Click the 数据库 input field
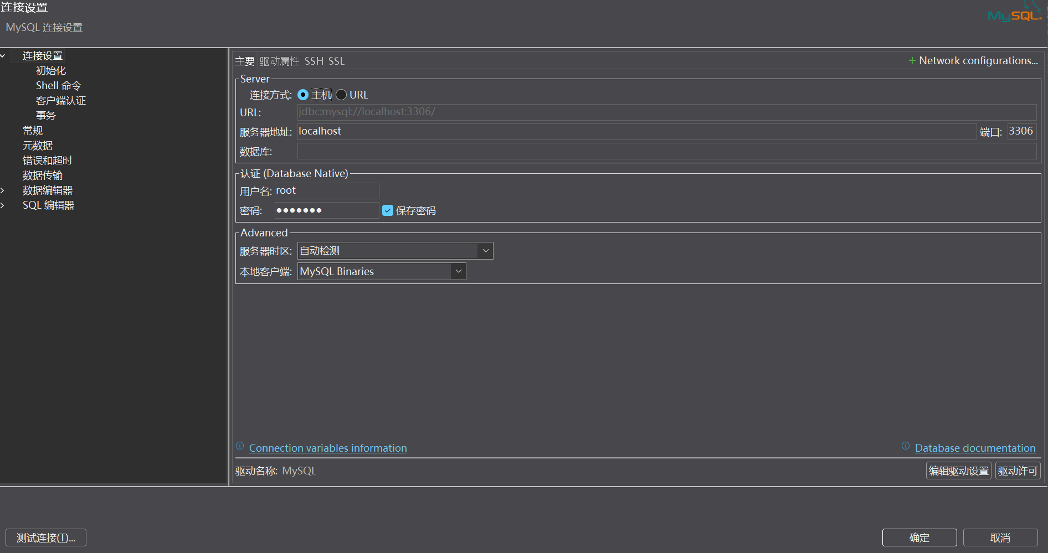Viewport: 1048px width, 553px height. 667,151
